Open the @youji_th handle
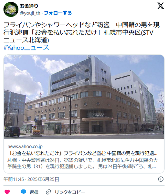 tap(30, 13)
